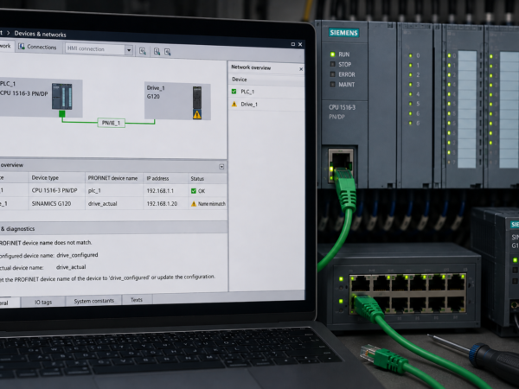This screenshot has height=389, width=519.
Task: Switch to the System constants tab
Action: pos(94,301)
